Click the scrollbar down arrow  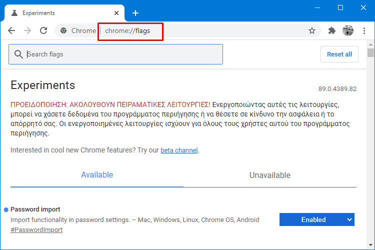370,245
